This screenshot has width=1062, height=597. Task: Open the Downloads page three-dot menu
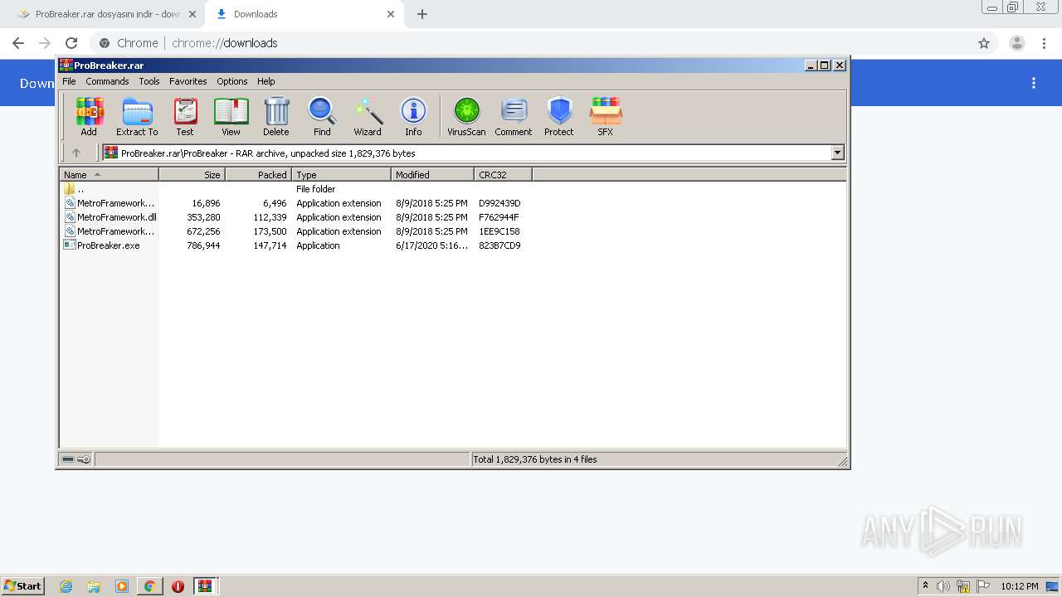[x=1034, y=83]
